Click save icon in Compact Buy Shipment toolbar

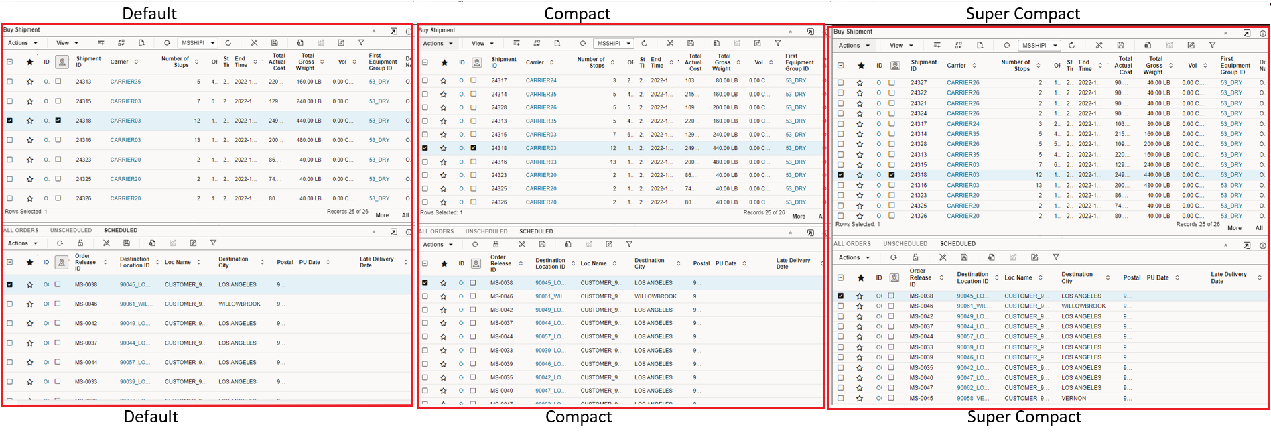pyautogui.click(x=691, y=43)
